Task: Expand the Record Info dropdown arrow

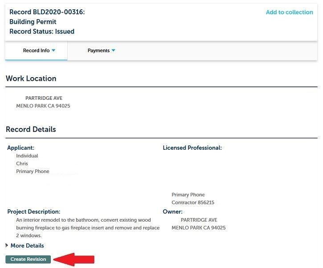Action: click(53, 50)
